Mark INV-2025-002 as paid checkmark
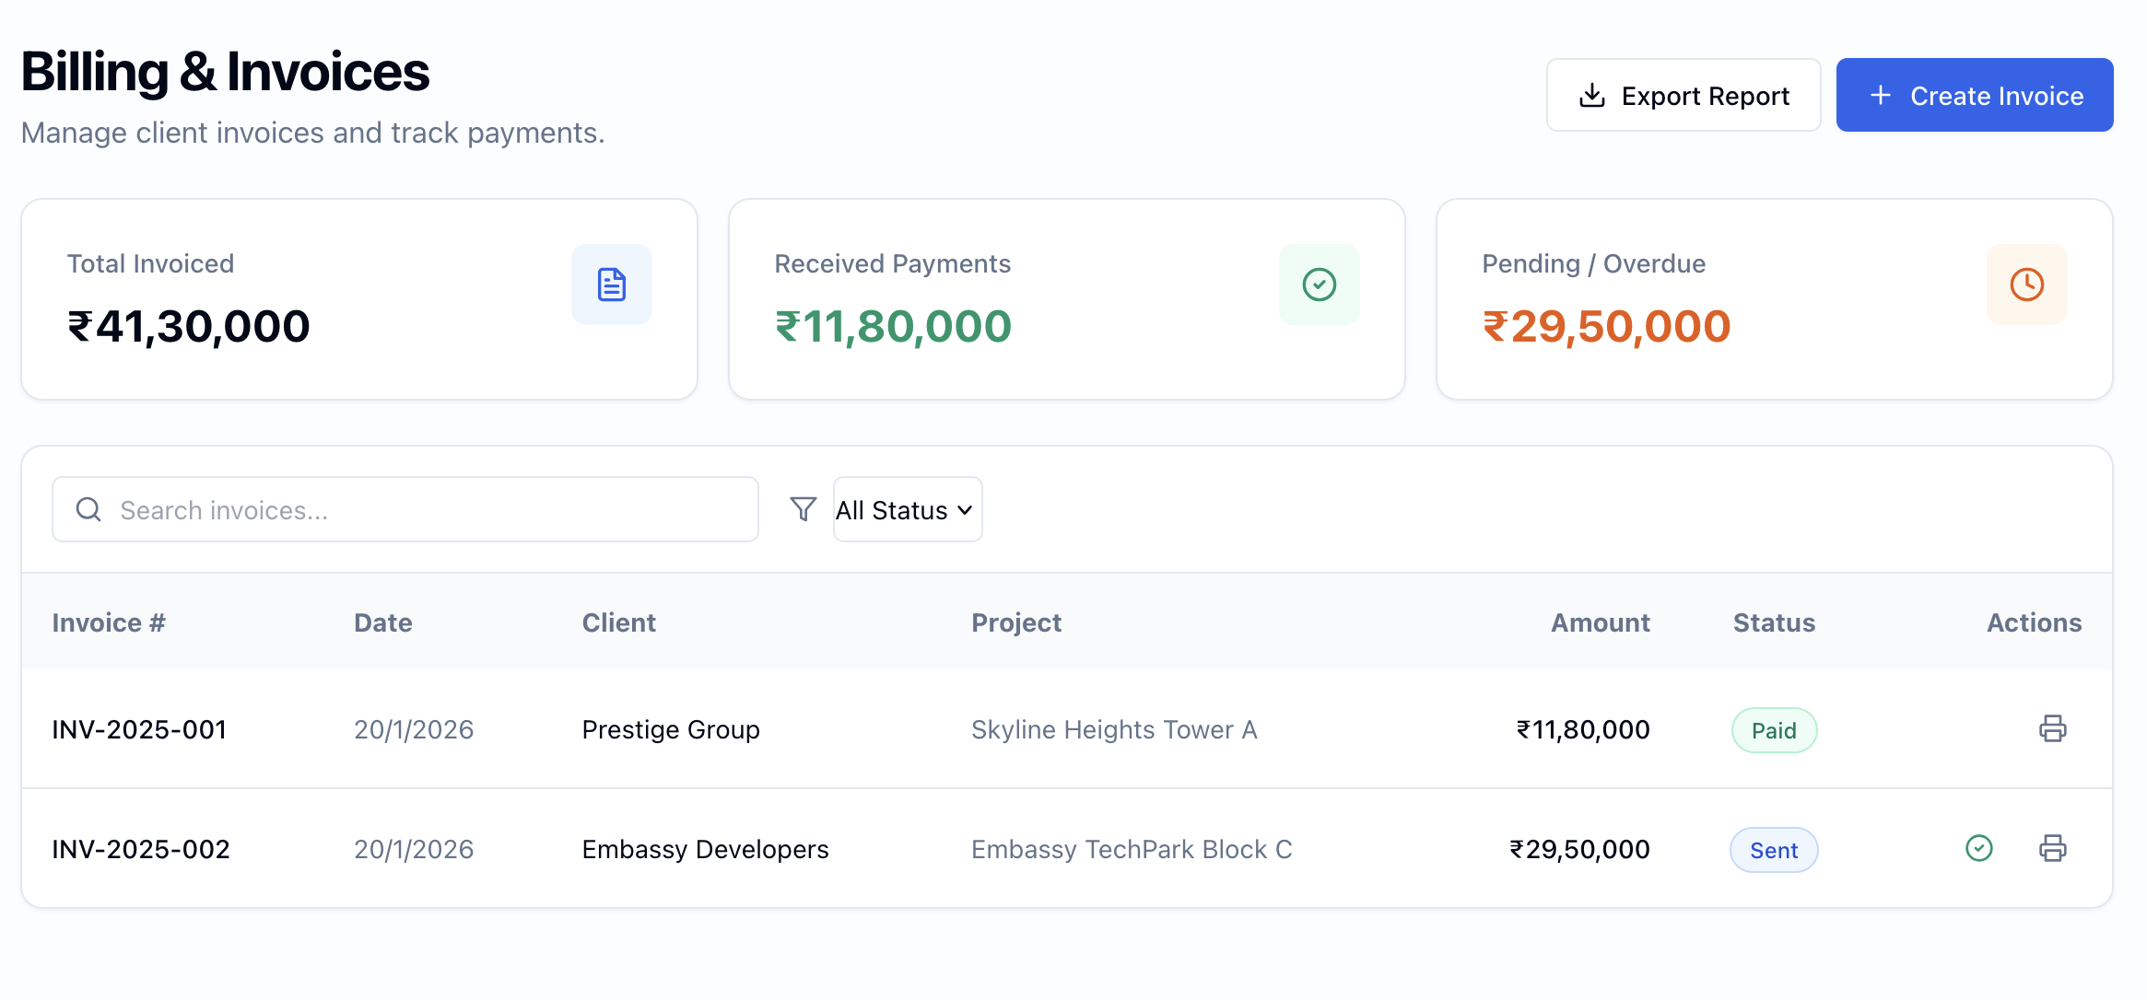2147x1000 pixels. pyautogui.click(x=1978, y=848)
